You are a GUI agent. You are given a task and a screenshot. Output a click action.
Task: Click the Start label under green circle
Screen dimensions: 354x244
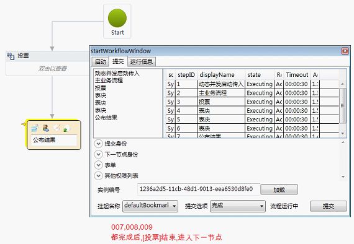click(x=117, y=32)
